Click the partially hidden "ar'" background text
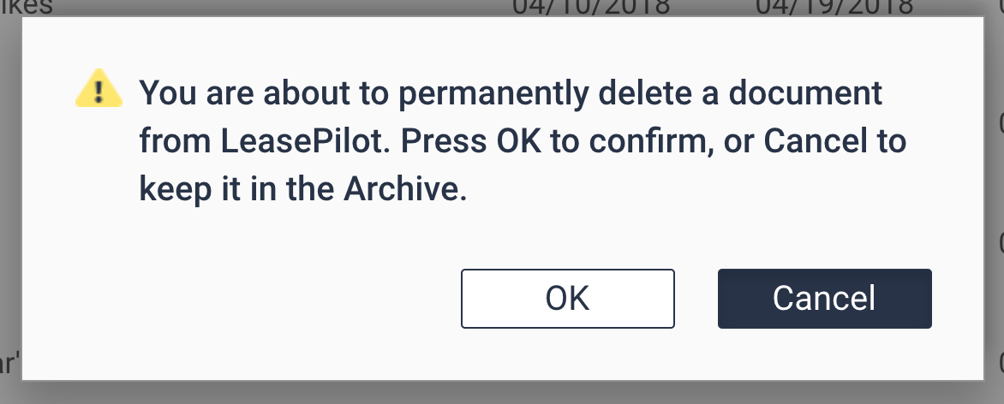Viewport: 1004px width, 404px height. [x=9, y=362]
